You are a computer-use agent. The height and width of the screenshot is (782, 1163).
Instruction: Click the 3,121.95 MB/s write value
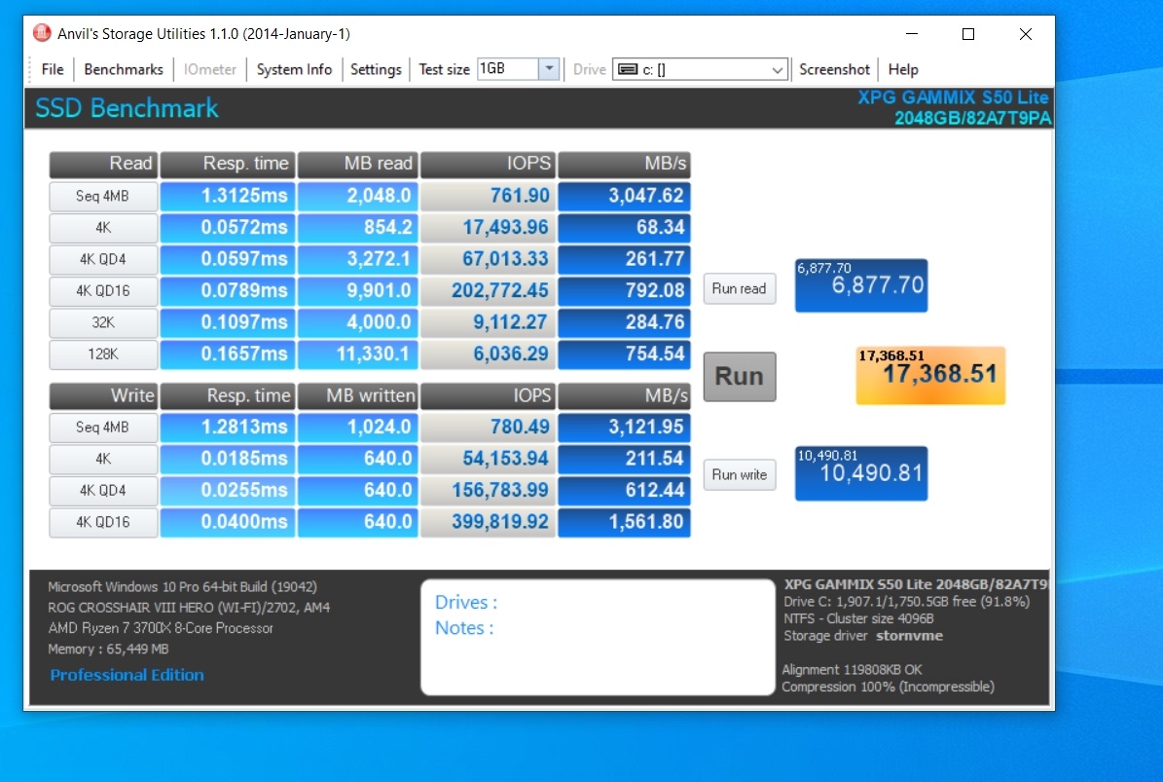(x=625, y=428)
